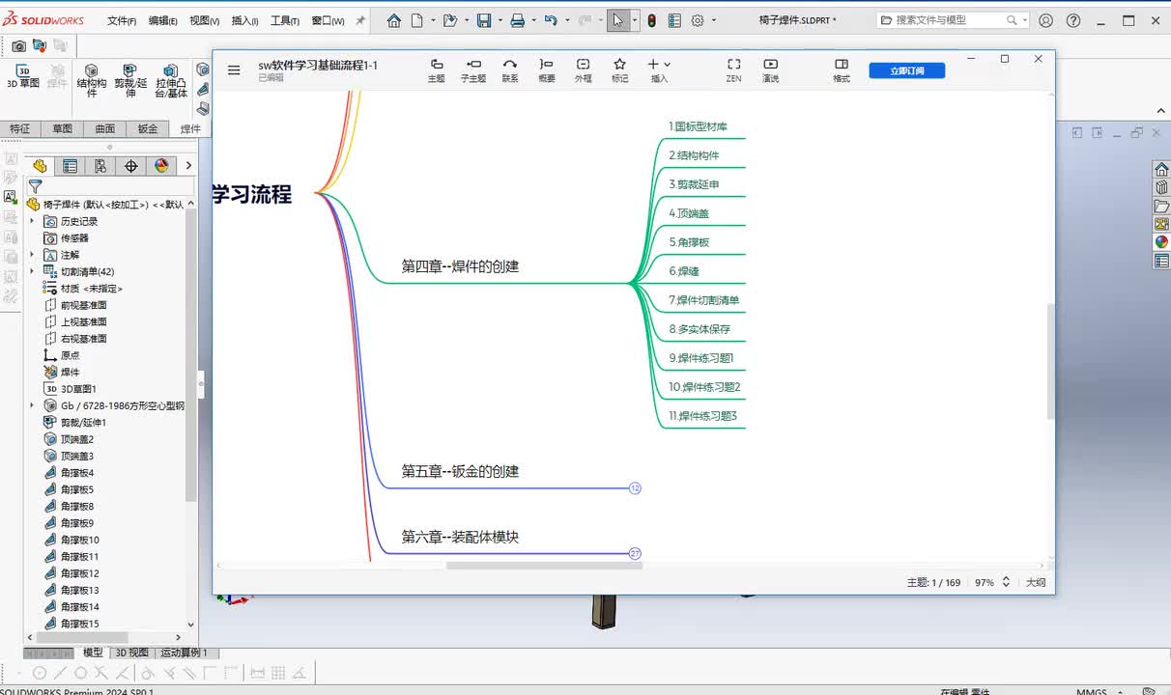Open SolidWorks Options gear
The width and height of the screenshot is (1171, 695).
[698, 20]
